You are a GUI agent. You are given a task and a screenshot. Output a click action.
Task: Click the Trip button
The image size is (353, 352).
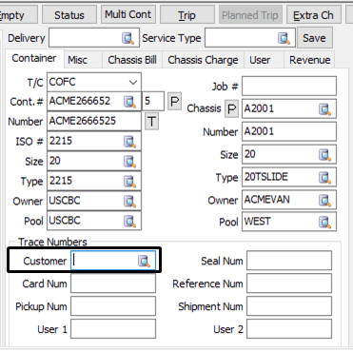coord(186,15)
